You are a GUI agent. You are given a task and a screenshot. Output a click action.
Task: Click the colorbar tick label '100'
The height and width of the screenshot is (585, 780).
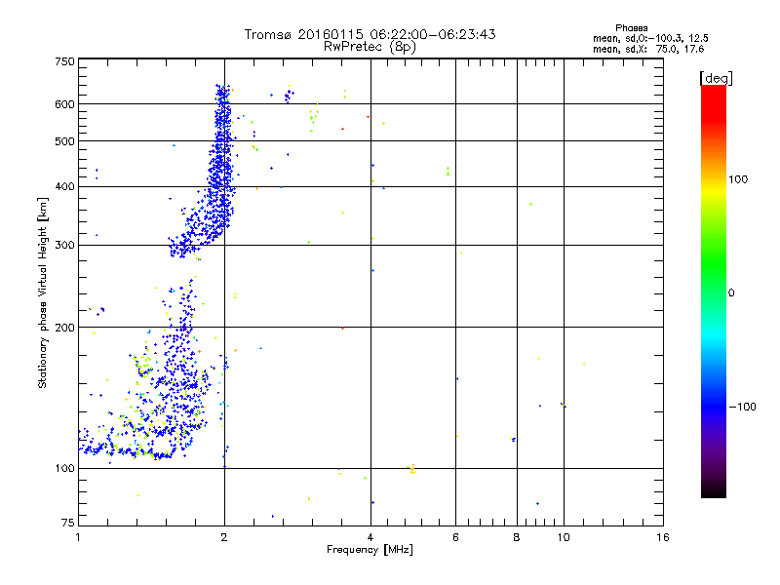pyautogui.click(x=738, y=179)
